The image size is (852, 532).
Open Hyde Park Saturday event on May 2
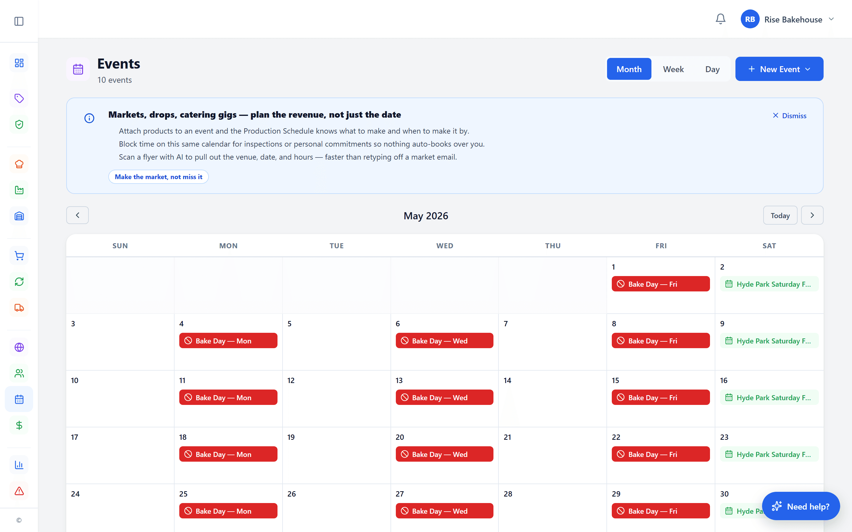pos(769,284)
